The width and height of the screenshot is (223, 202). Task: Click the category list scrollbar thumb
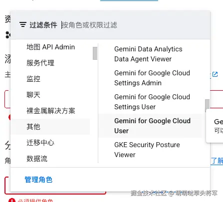pyautogui.click(x=95, y=53)
